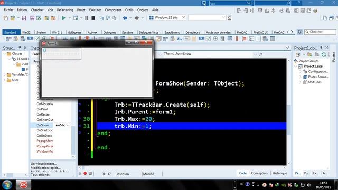
Task: Switch to the Accès aux données palette tab
Action: click(218, 32)
